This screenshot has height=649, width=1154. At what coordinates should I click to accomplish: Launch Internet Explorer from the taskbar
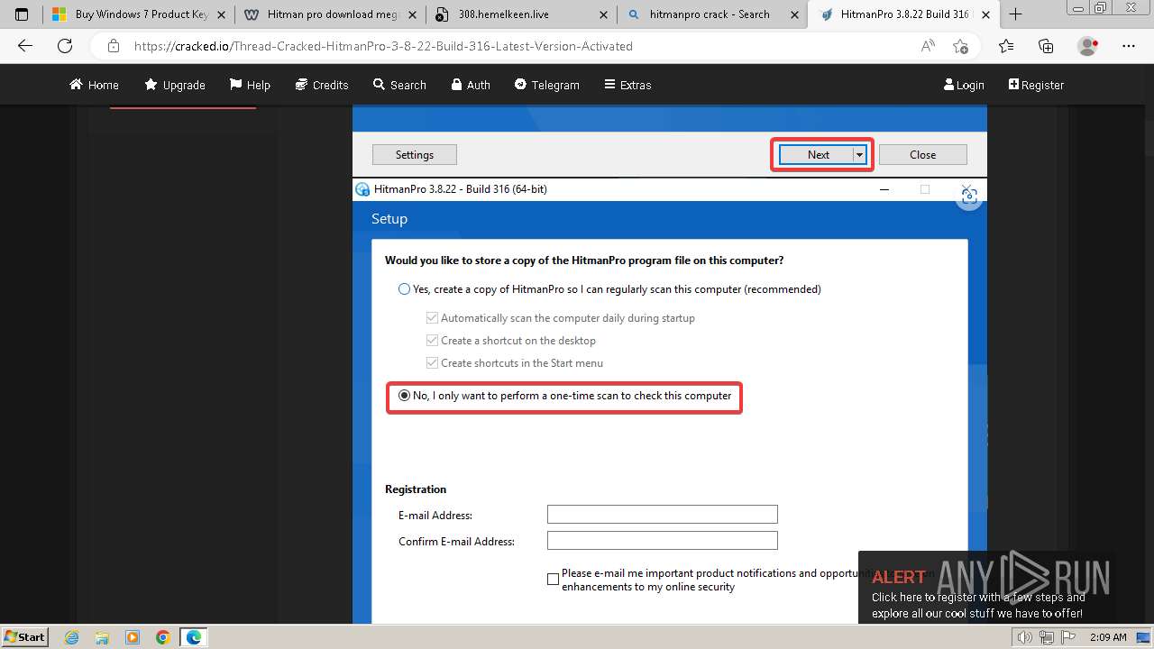pyautogui.click(x=72, y=637)
